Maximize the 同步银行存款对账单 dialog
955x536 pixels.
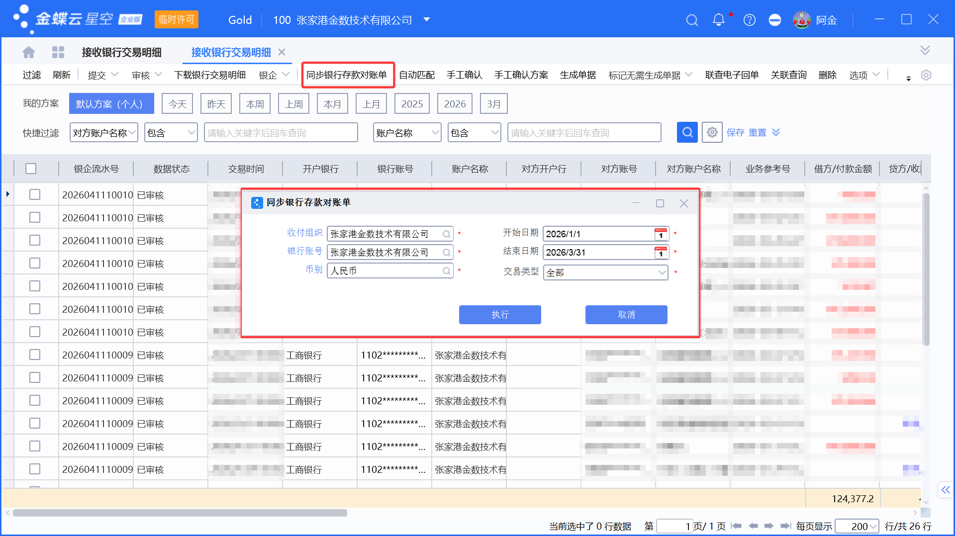[x=660, y=203]
